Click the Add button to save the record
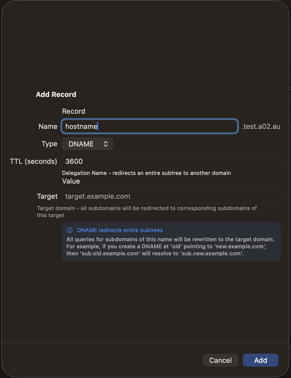291x378 pixels. coord(260,360)
